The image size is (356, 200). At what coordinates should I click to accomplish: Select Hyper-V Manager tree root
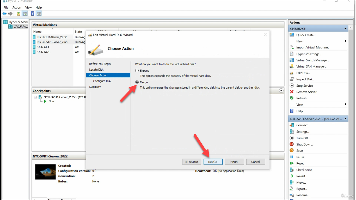pyautogui.click(x=16, y=22)
